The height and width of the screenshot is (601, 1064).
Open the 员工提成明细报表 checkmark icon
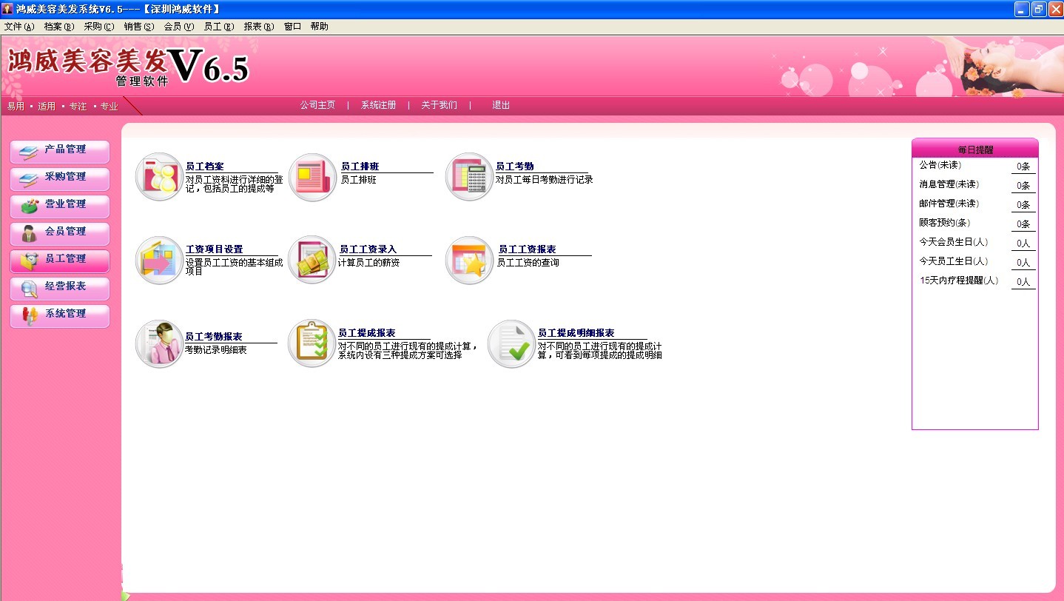tap(511, 344)
